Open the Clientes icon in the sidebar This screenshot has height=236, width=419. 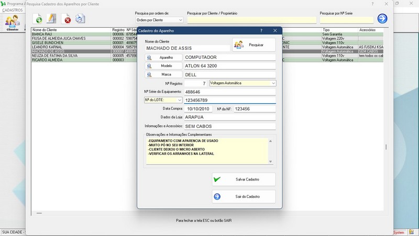tap(12, 23)
